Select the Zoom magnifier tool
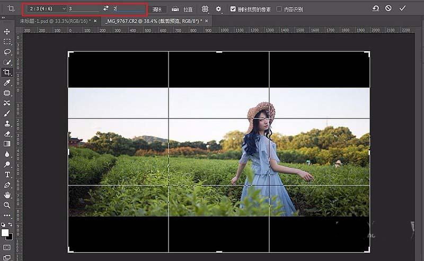Image resolution: width=424 pixels, height=261 pixels. click(7, 205)
